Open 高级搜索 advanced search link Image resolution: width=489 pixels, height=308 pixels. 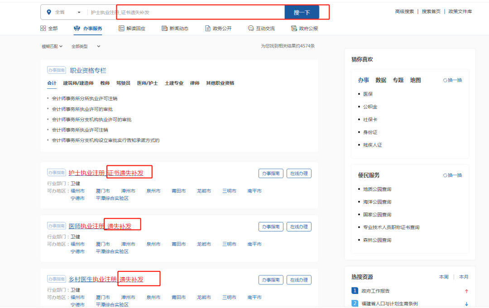404,11
